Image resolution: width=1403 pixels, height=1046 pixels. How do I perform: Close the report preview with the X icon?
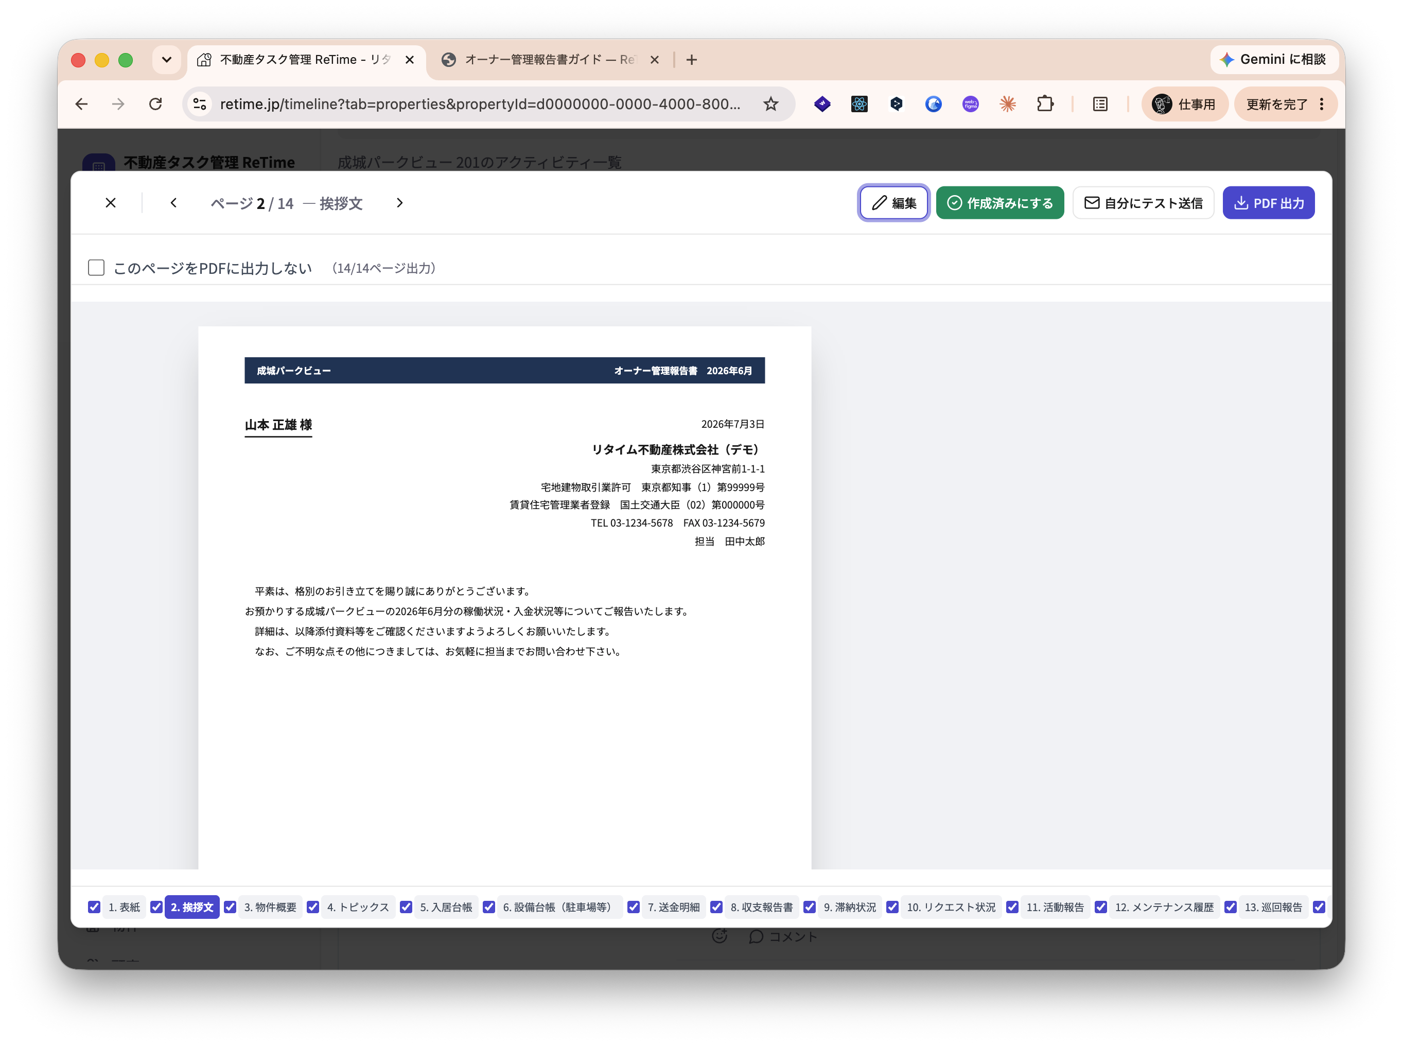[x=110, y=203]
